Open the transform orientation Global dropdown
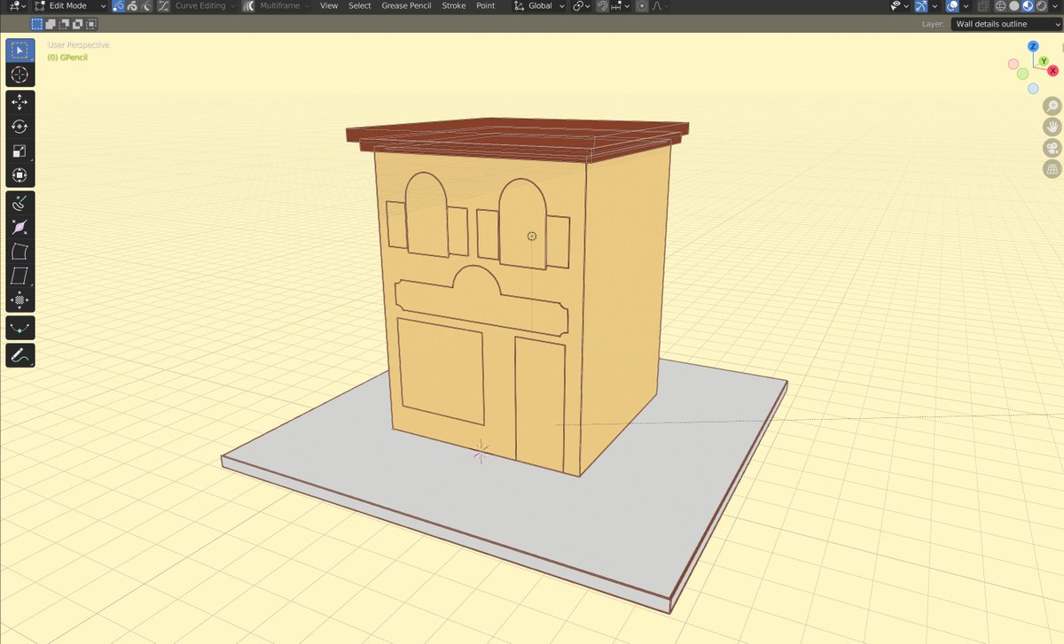 coord(538,5)
